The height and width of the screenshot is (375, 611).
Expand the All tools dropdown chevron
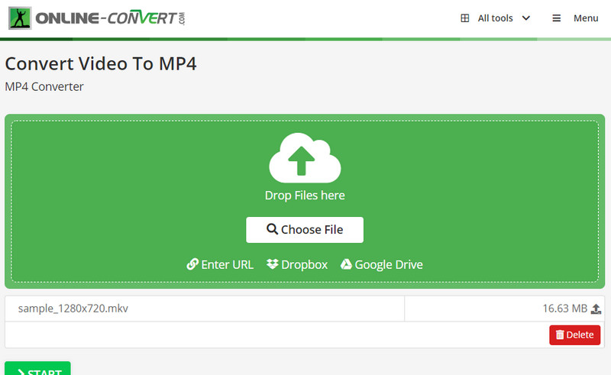(525, 18)
